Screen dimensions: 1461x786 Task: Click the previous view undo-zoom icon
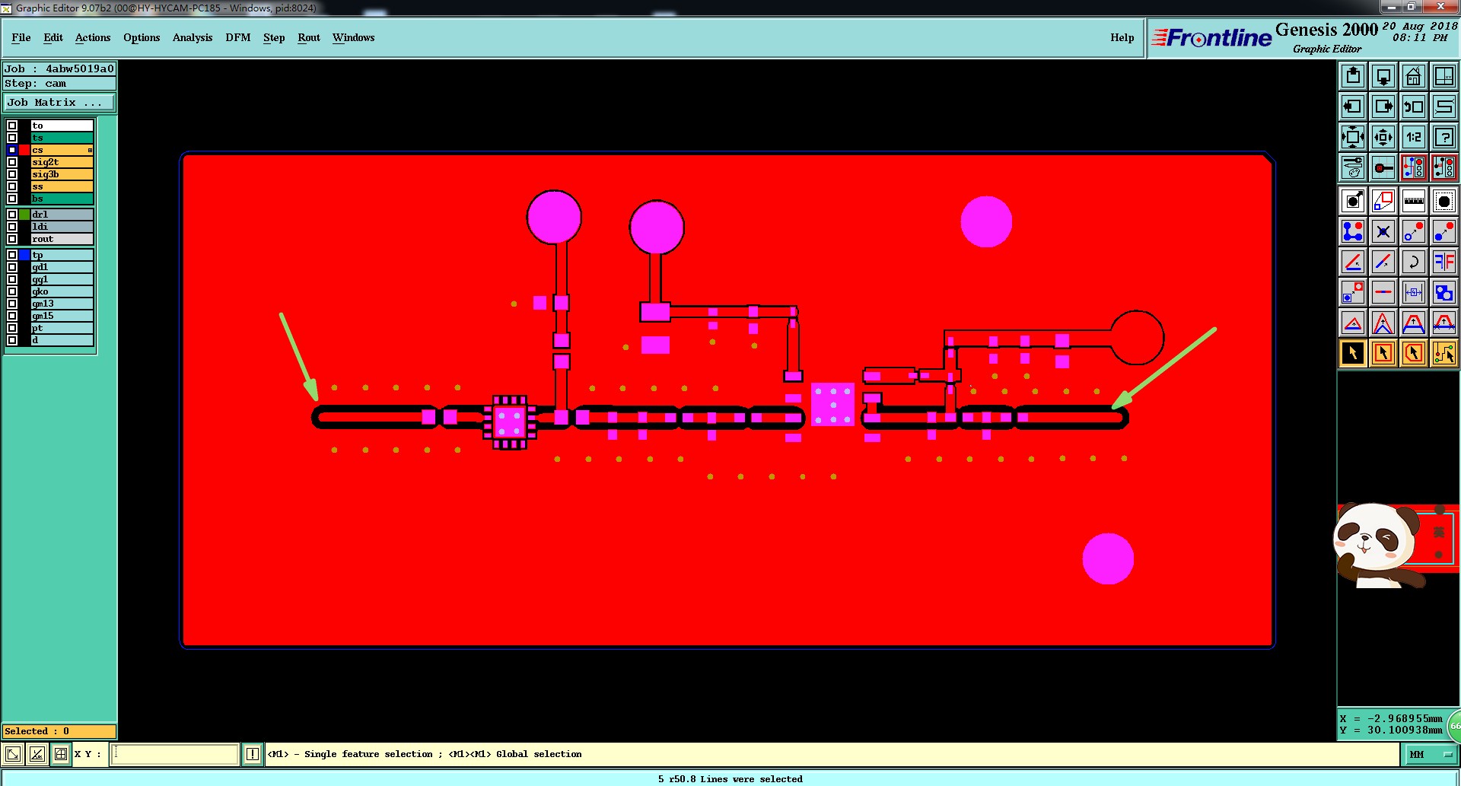pyautogui.click(x=1414, y=107)
